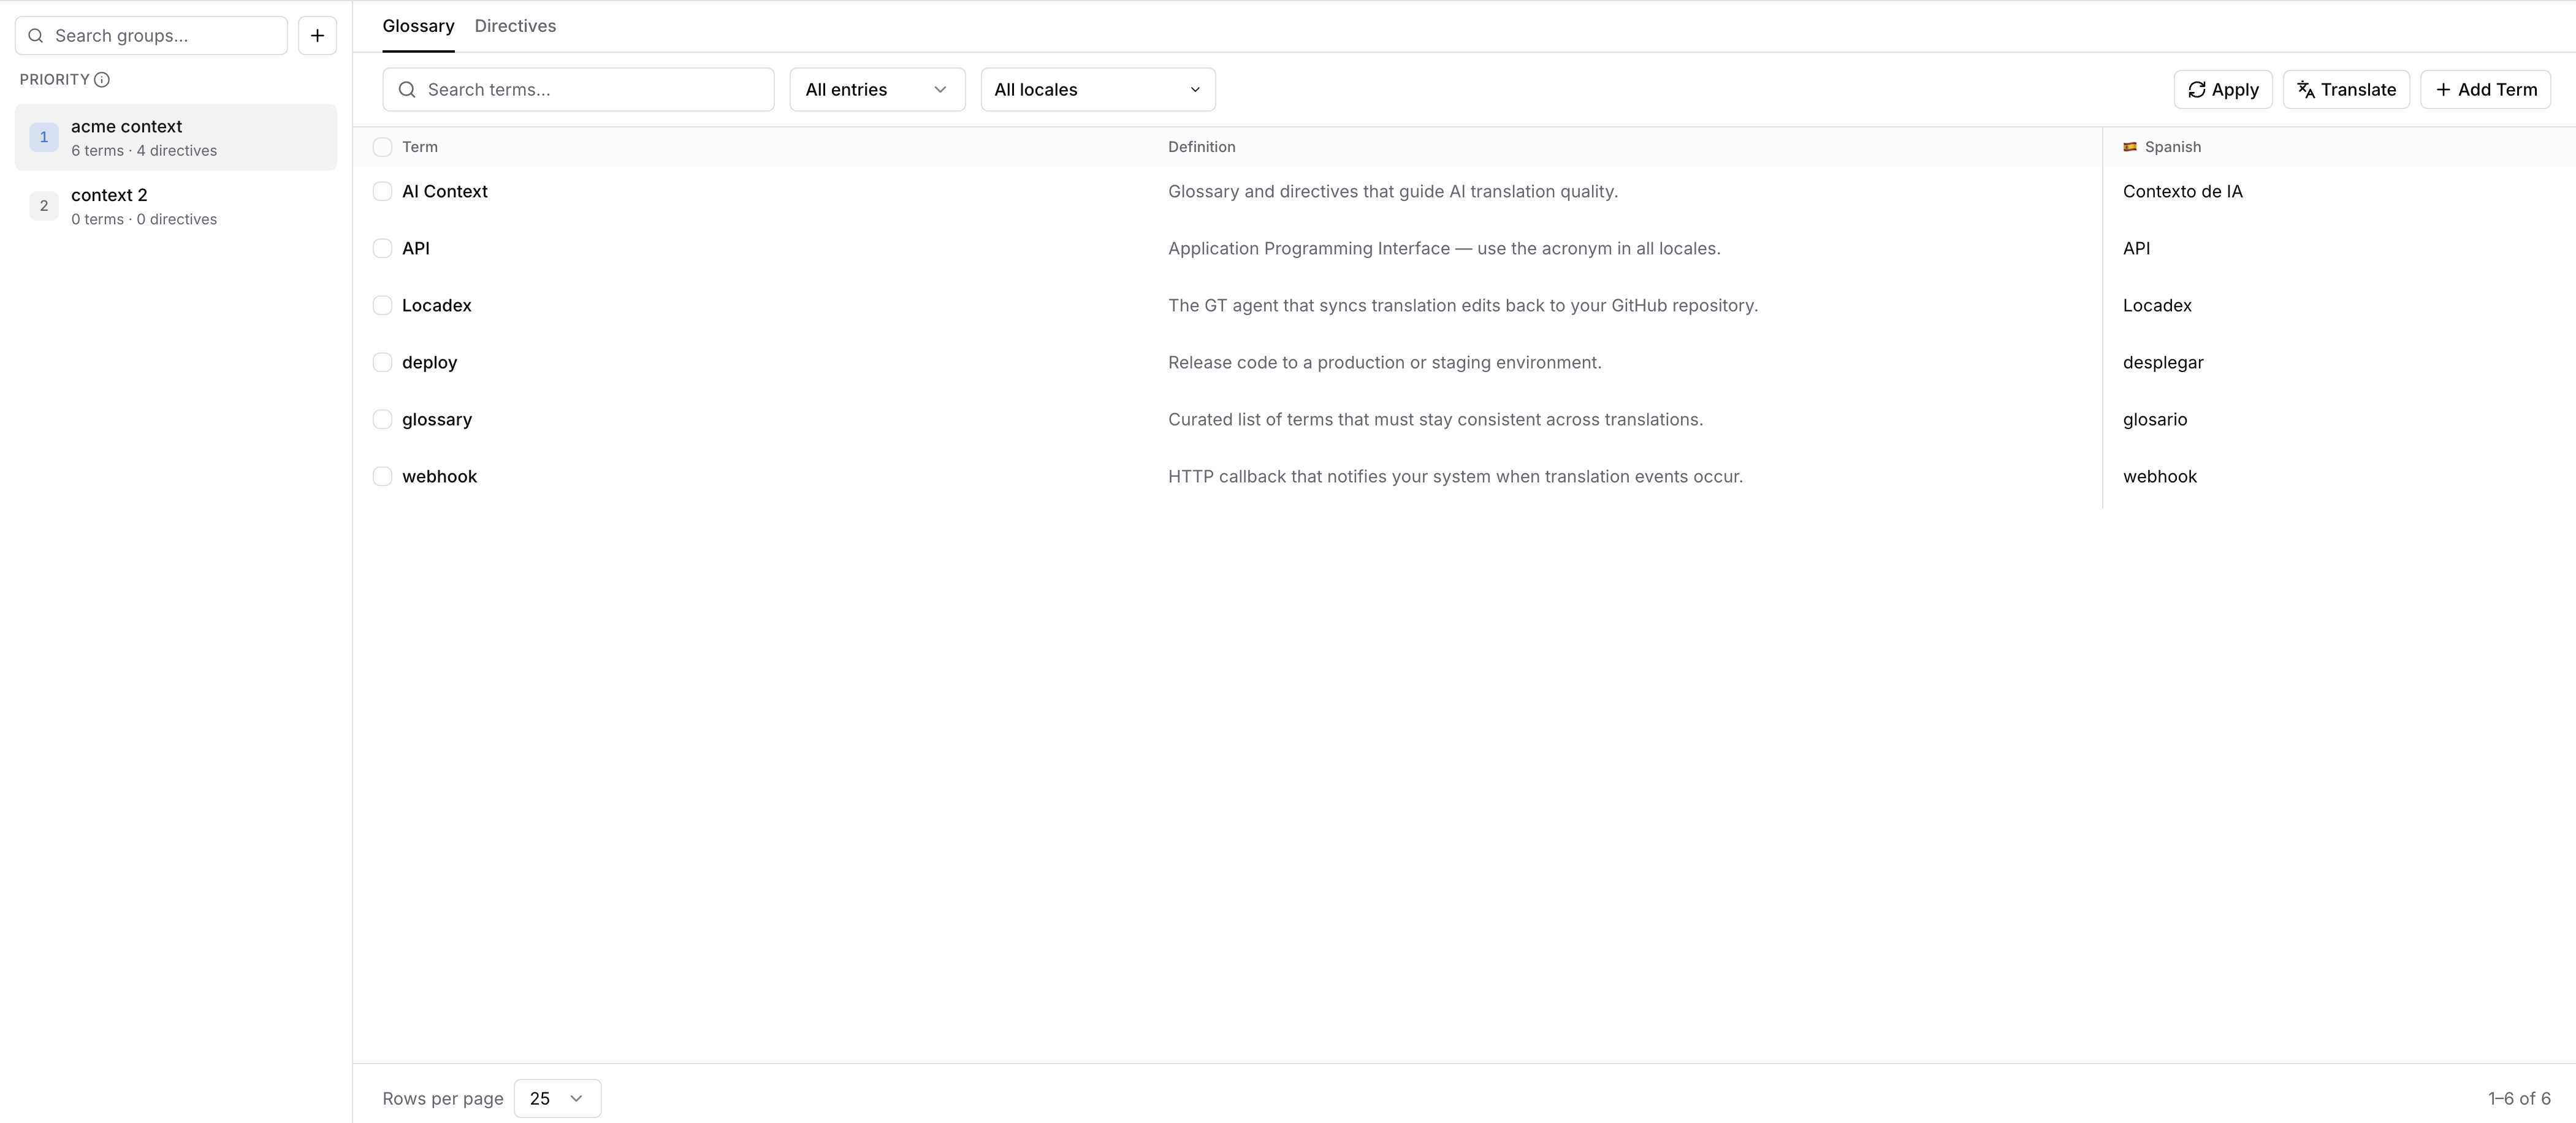This screenshot has width=2576, height=1123.
Task: Switch to the Glossary tab
Action: (418, 26)
